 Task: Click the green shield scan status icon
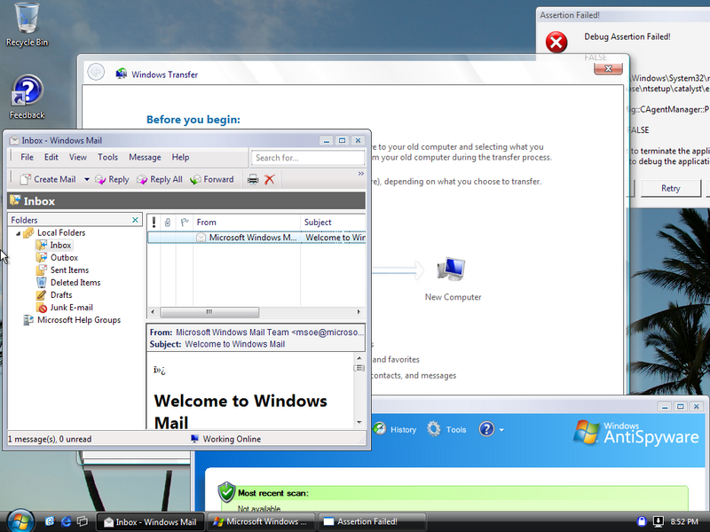pyautogui.click(x=226, y=492)
